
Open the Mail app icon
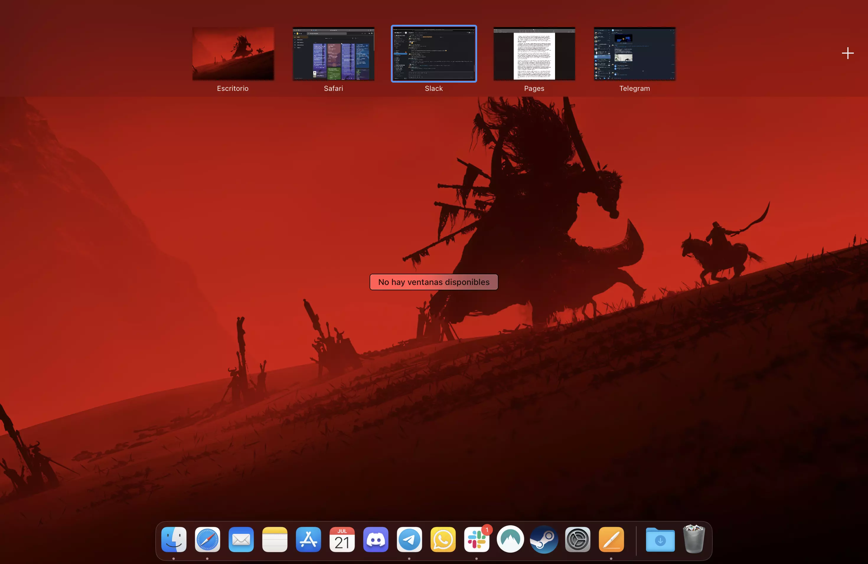(x=241, y=539)
